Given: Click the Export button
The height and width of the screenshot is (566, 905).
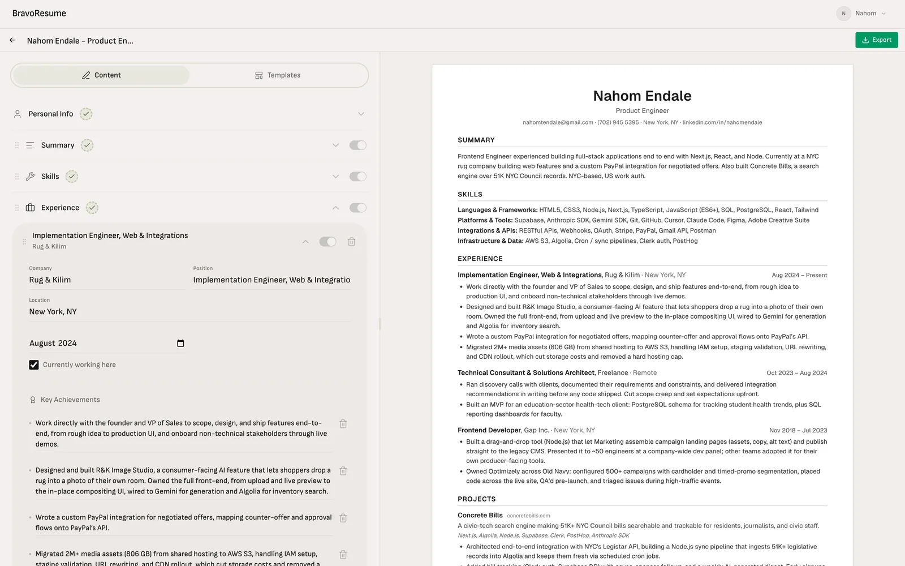Looking at the screenshot, I should tap(876, 40).
